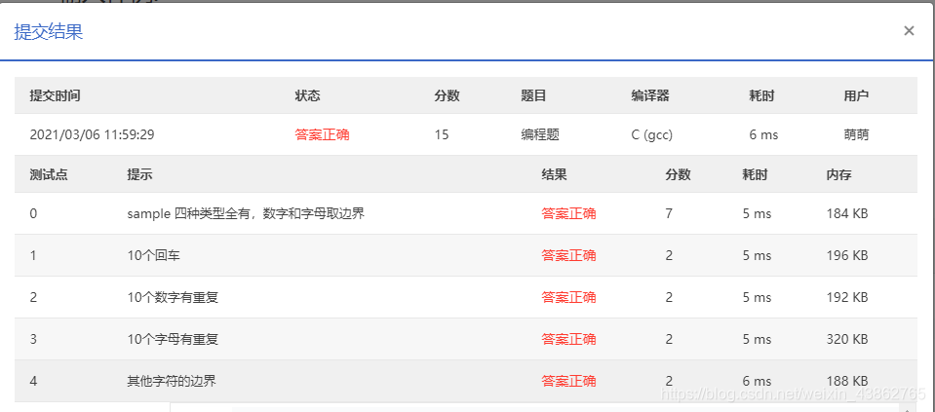Click the 用户 column header
This screenshot has width=935, height=412.
(856, 95)
